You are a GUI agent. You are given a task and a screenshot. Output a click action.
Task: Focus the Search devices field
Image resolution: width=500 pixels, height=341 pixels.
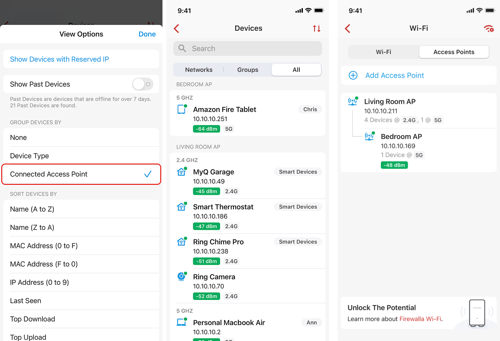pos(247,48)
